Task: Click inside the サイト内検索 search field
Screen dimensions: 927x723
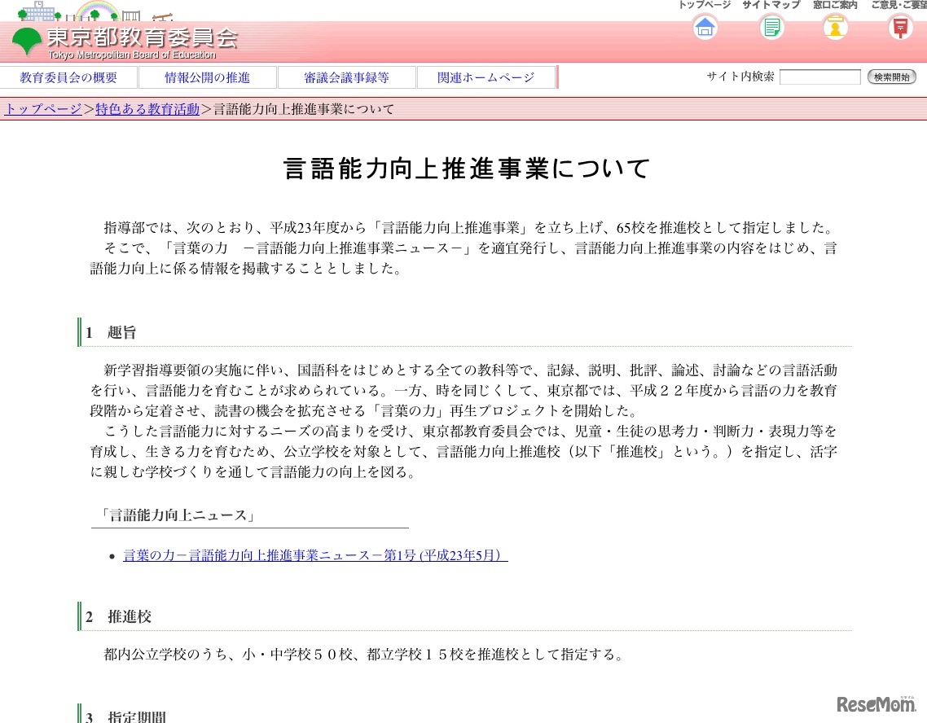Action: 819,77
